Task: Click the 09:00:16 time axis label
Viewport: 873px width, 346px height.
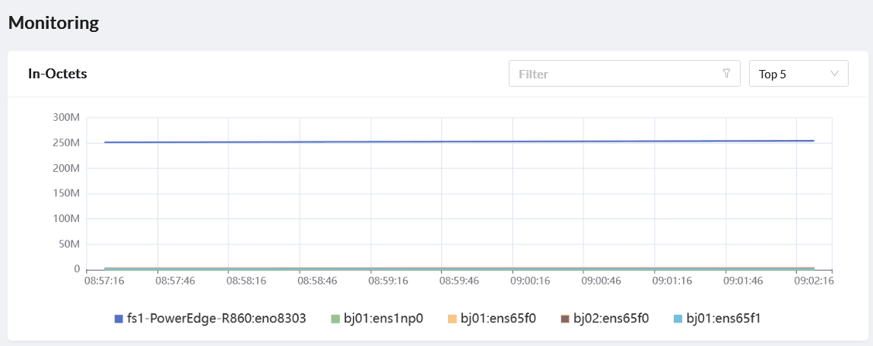Action: [x=513, y=281]
